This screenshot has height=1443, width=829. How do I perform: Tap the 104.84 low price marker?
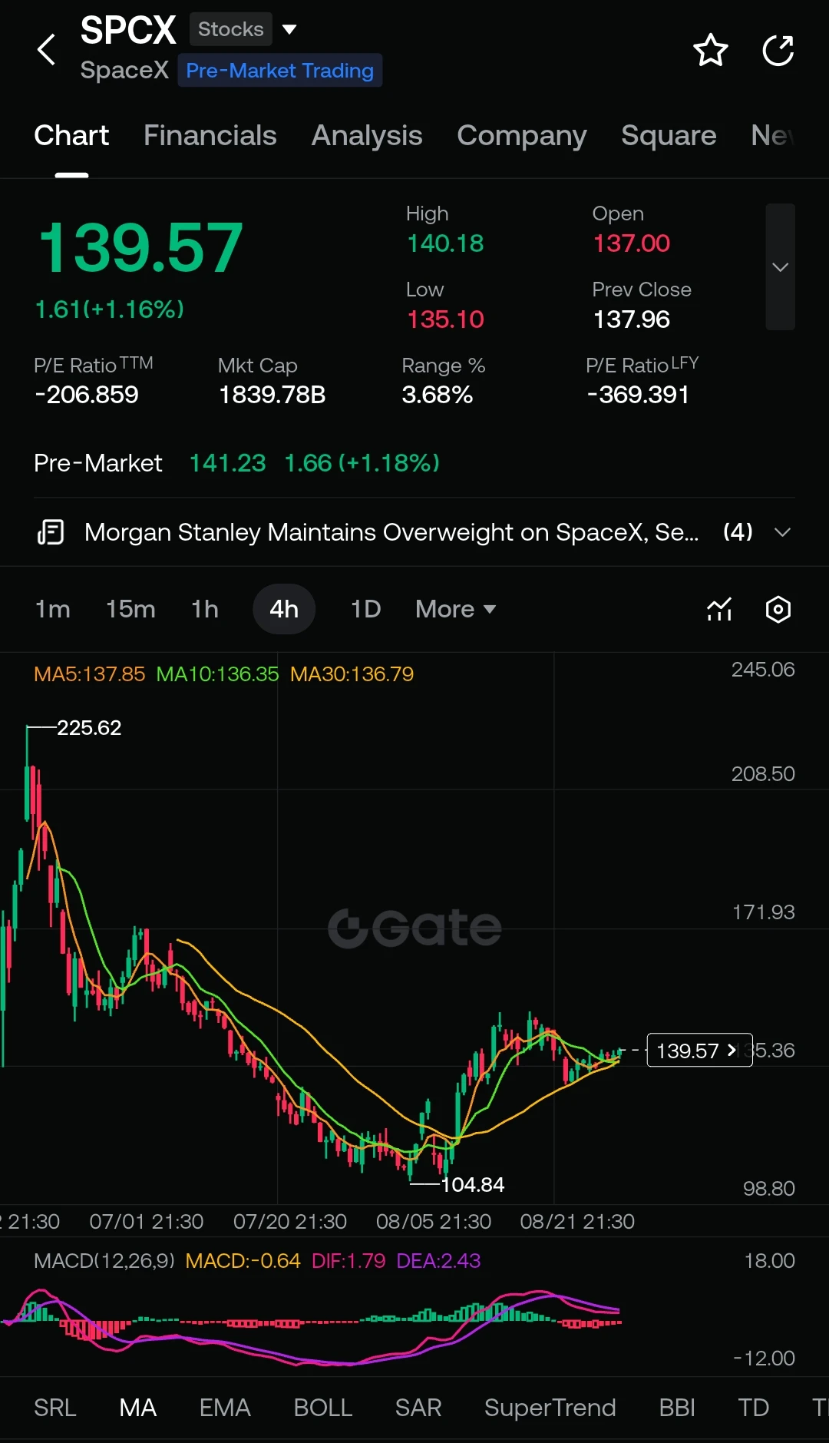[x=472, y=1184]
